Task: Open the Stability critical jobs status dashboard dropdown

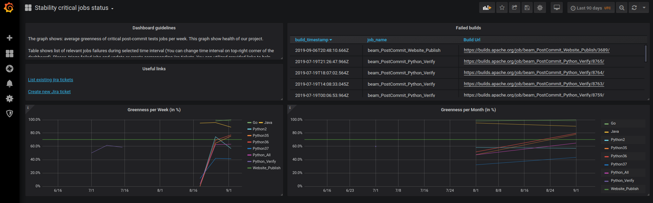Action: click(x=74, y=8)
